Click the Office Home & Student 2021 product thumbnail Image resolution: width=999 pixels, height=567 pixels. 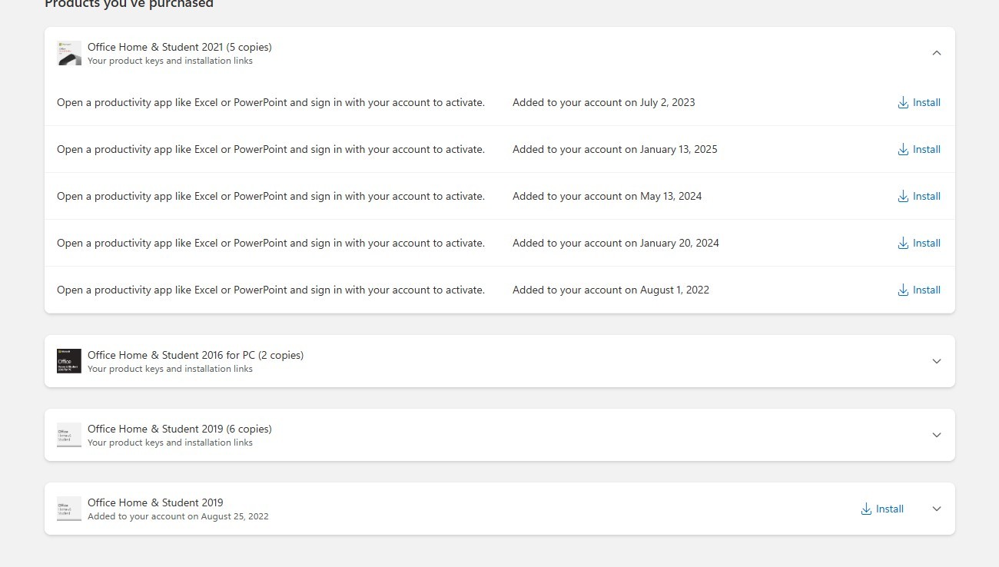(69, 53)
